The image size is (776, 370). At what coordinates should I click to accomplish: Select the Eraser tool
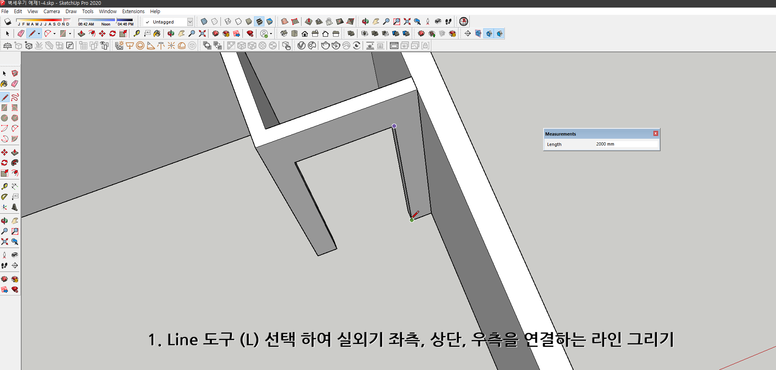click(x=20, y=33)
